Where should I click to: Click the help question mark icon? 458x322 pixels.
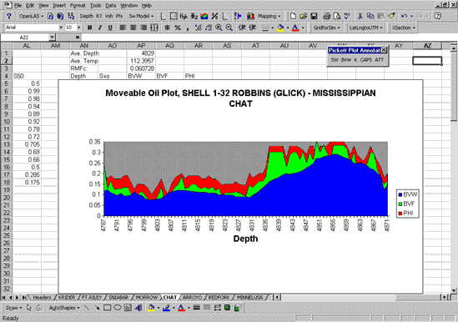tap(9, 16)
